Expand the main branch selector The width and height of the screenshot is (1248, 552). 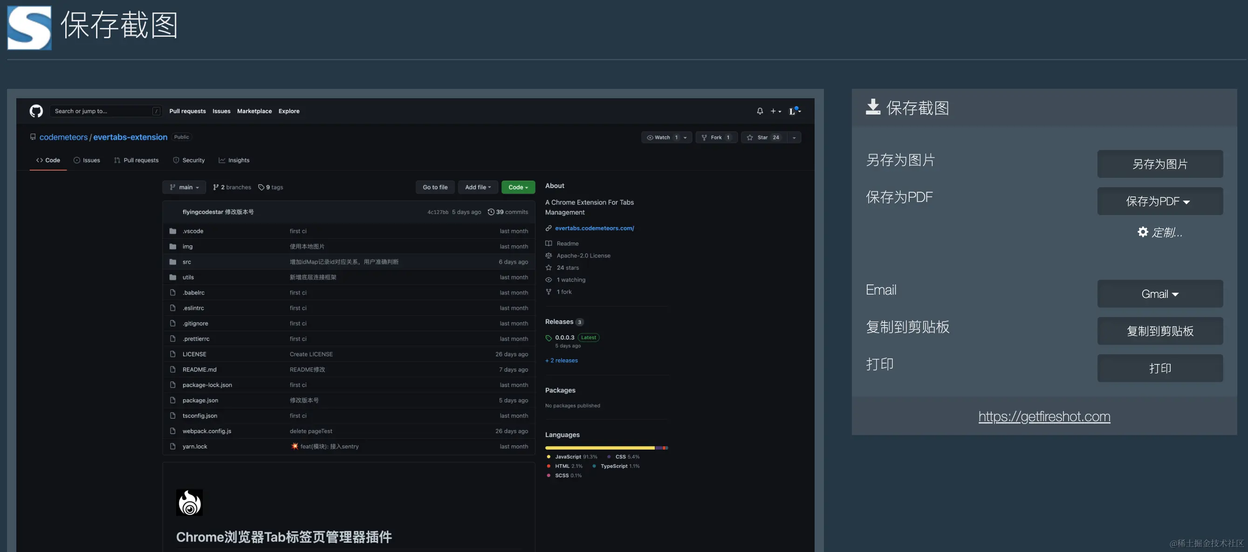click(x=184, y=187)
